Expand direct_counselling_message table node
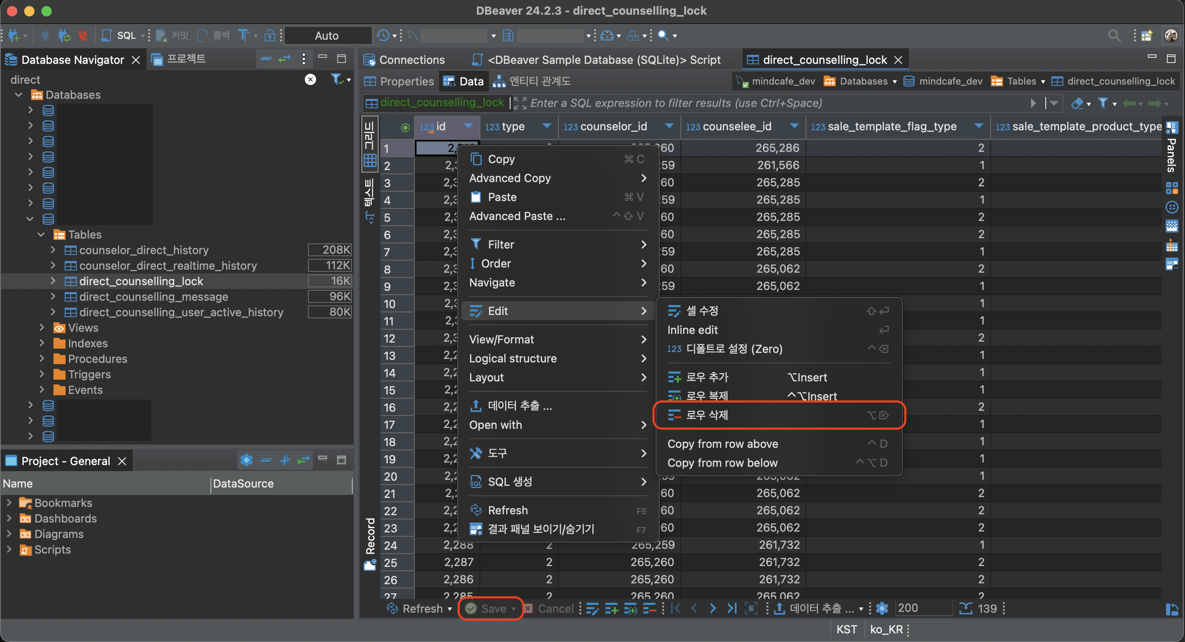The width and height of the screenshot is (1185, 642). tap(53, 296)
